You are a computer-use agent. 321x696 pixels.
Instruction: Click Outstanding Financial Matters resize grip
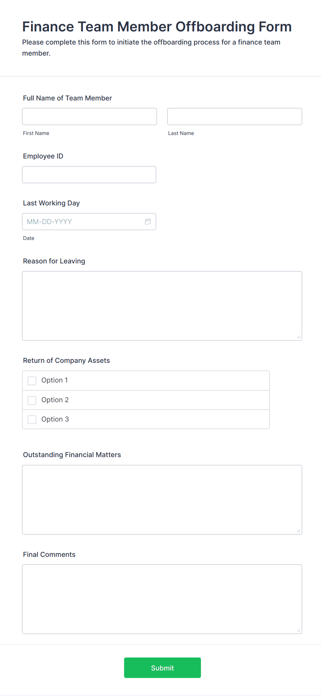(299, 531)
